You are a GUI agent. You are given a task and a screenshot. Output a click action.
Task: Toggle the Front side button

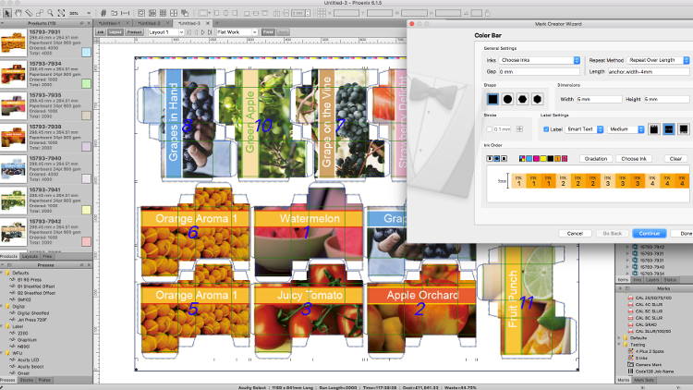[x=268, y=32]
